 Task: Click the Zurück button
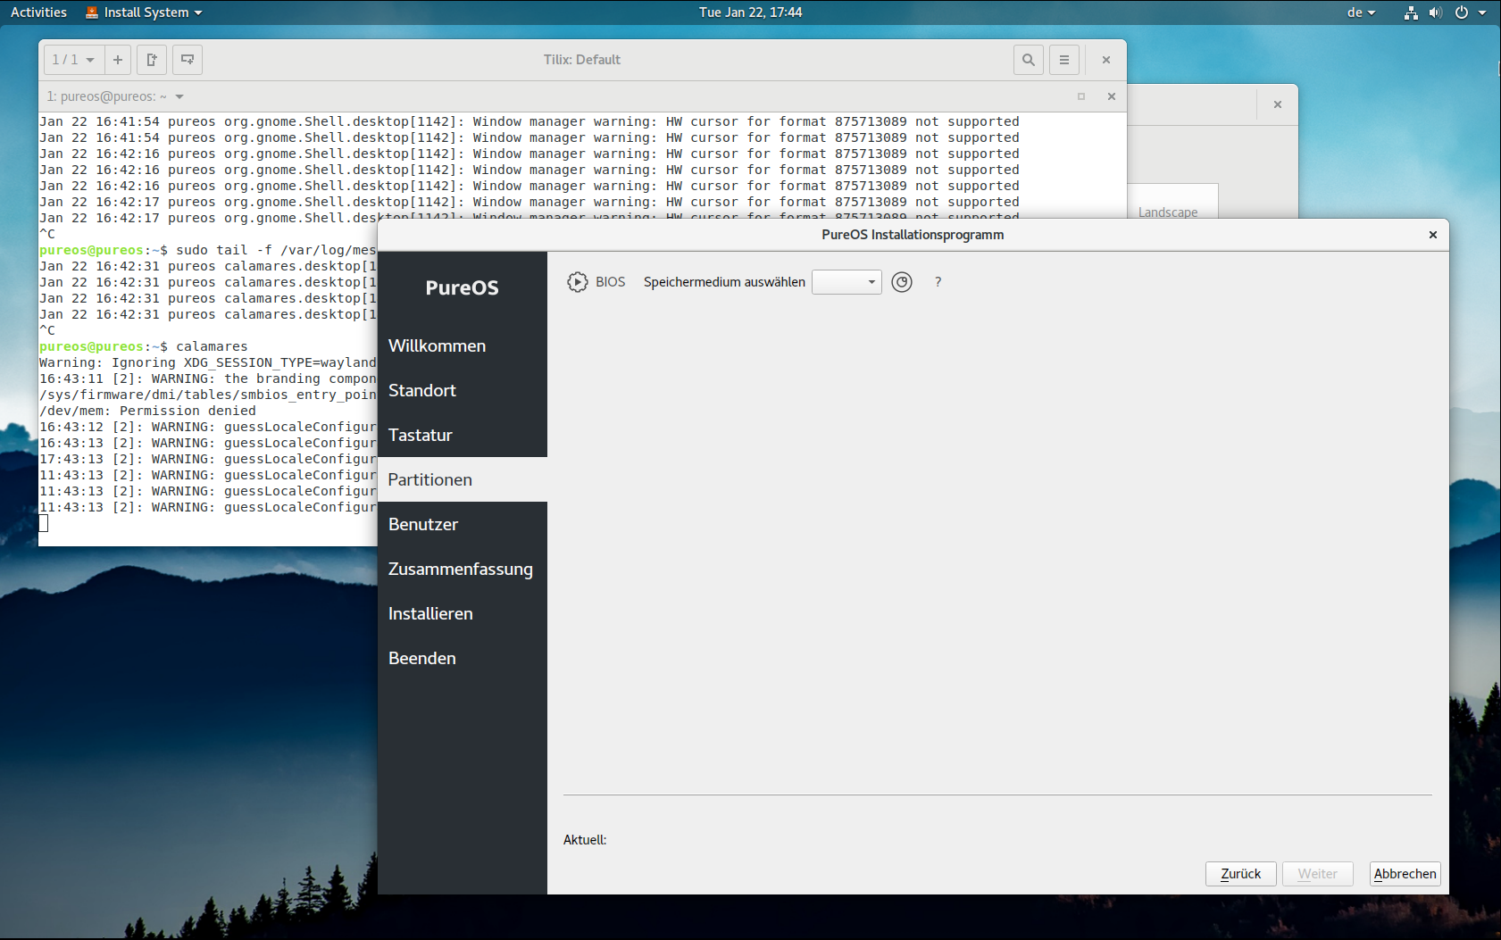point(1240,874)
